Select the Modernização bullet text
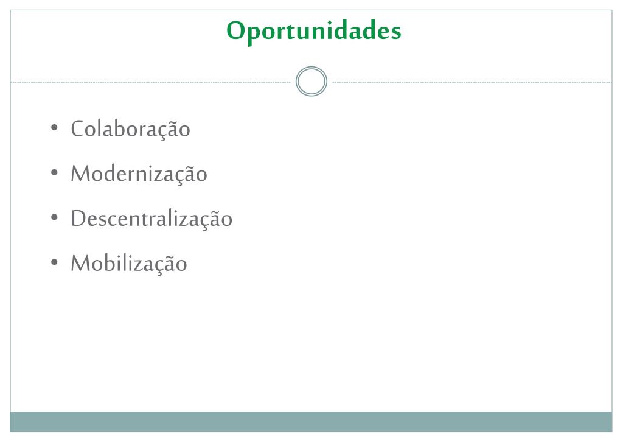The image size is (623, 442). coord(139,175)
